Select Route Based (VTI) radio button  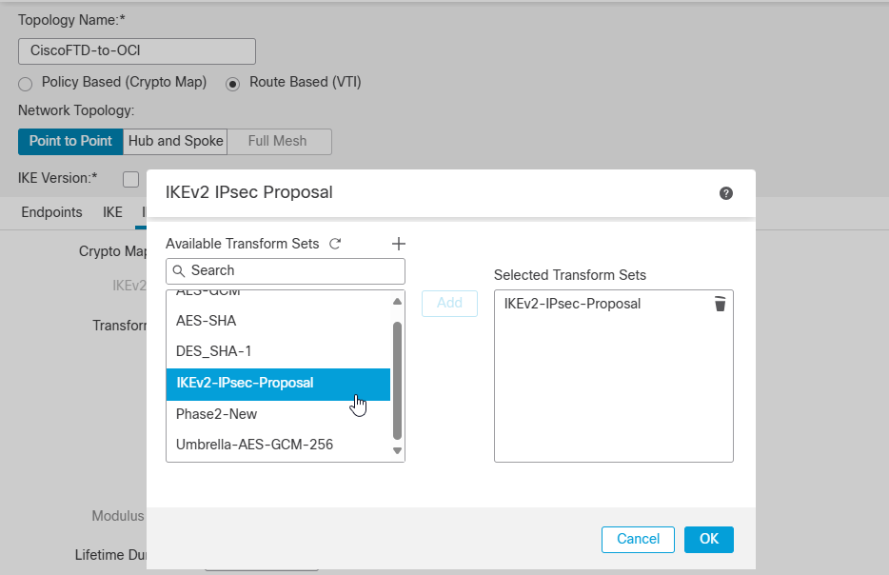[x=233, y=84]
